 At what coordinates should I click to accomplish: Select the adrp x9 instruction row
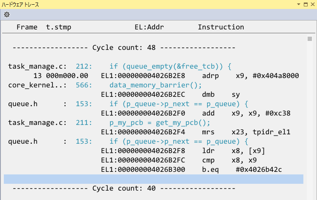[x=199, y=76]
